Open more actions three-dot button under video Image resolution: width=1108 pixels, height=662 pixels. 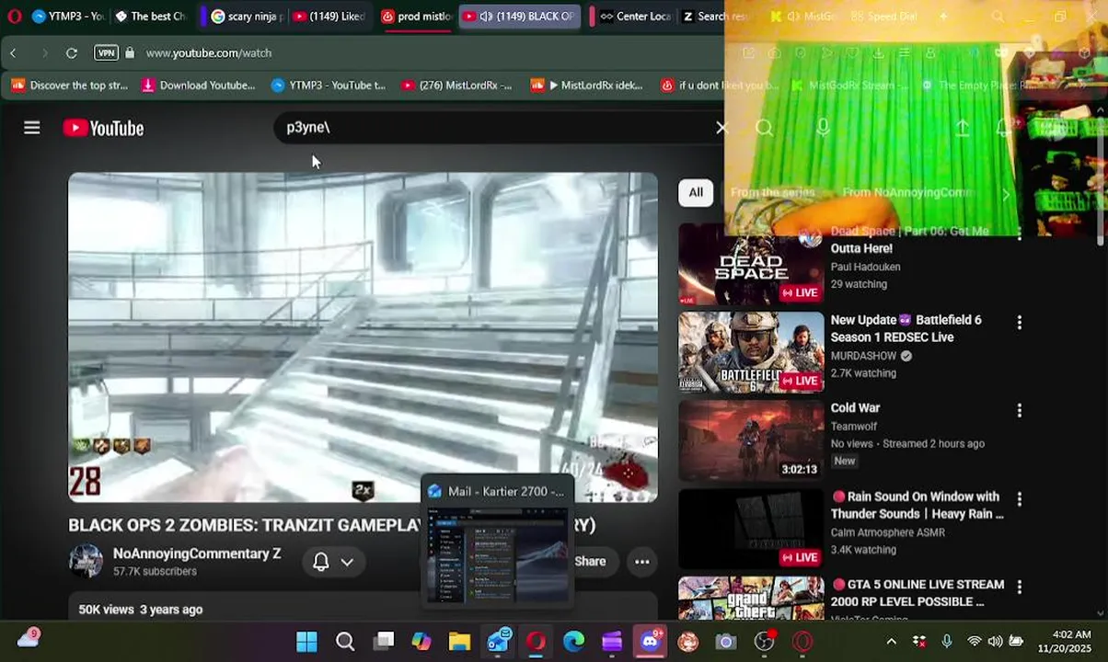[x=642, y=562]
